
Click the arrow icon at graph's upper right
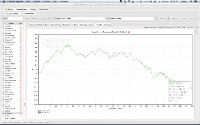tap(196, 33)
